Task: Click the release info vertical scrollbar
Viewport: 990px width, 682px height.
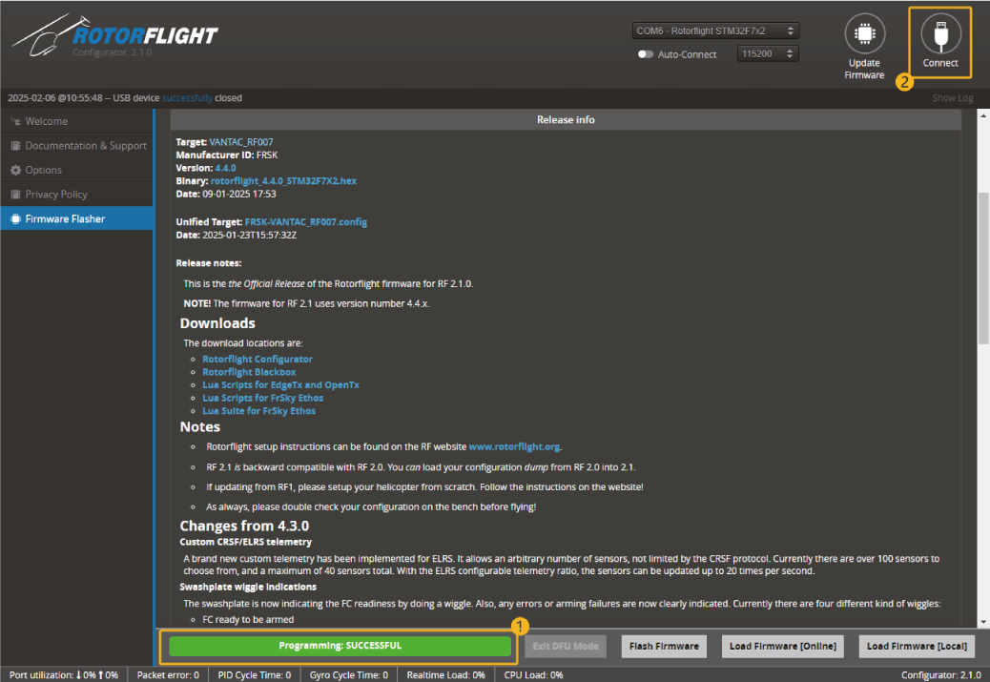Action: 982,267
